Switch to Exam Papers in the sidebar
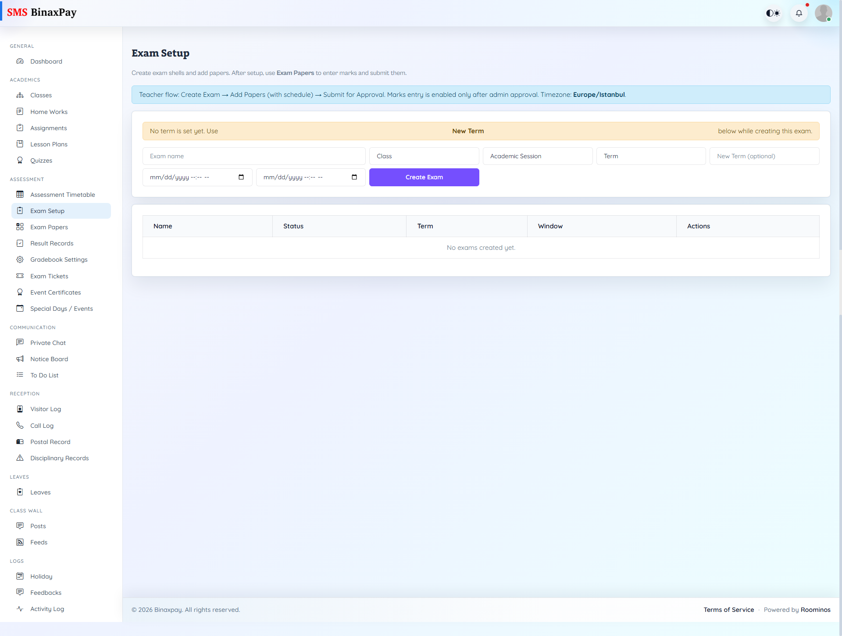Image resolution: width=842 pixels, height=636 pixels. point(49,227)
